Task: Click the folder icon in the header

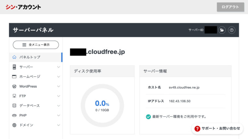Action: [x=221, y=30]
